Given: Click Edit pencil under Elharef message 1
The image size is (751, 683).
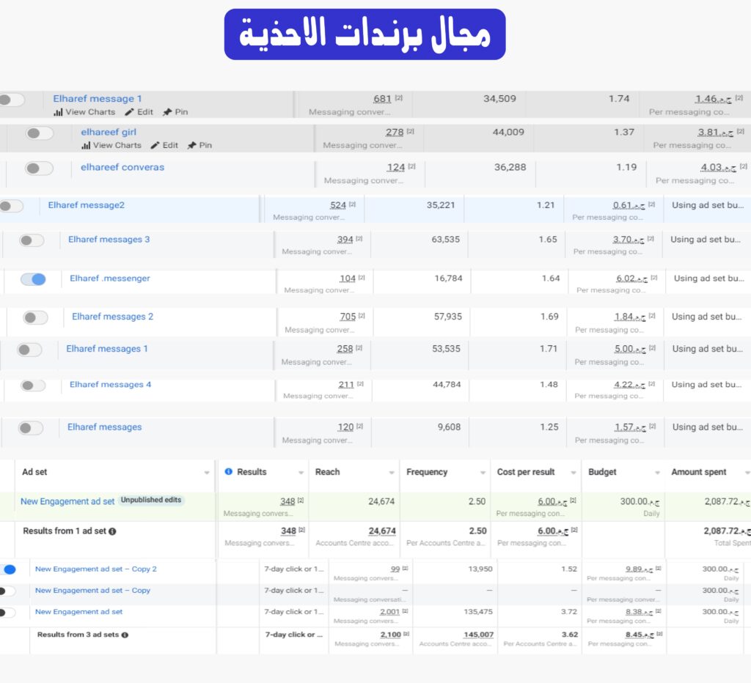Looking at the screenshot, I should coord(130,112).
